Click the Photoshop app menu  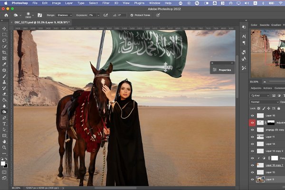click(x=19, y=3)
